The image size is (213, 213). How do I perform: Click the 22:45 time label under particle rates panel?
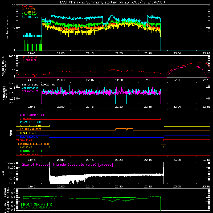(x=148, y=80)
